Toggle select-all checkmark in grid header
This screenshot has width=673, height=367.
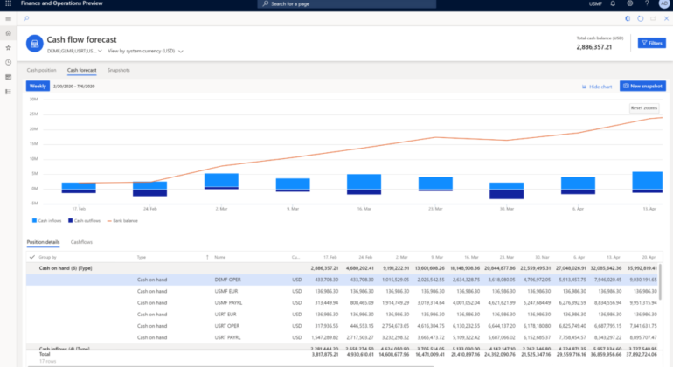click(x=32, y=257)
